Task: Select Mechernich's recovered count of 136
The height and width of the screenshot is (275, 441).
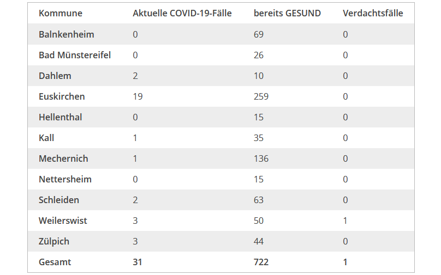Action: pos(261,158)
